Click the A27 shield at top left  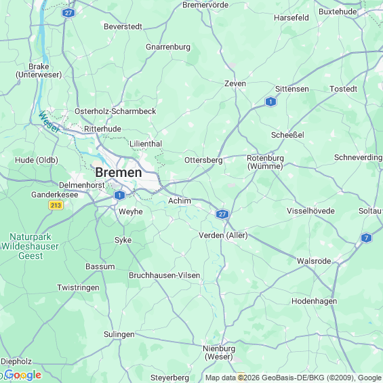(68, 13)
